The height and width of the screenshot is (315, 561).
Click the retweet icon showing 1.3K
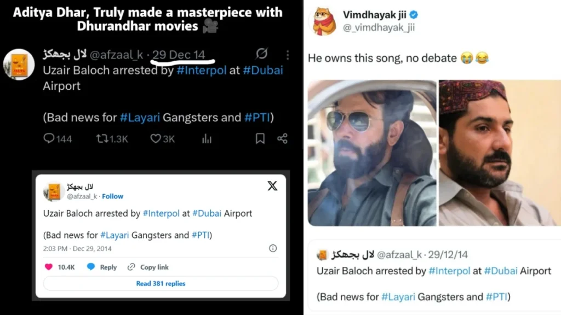(x=102, y=139)
